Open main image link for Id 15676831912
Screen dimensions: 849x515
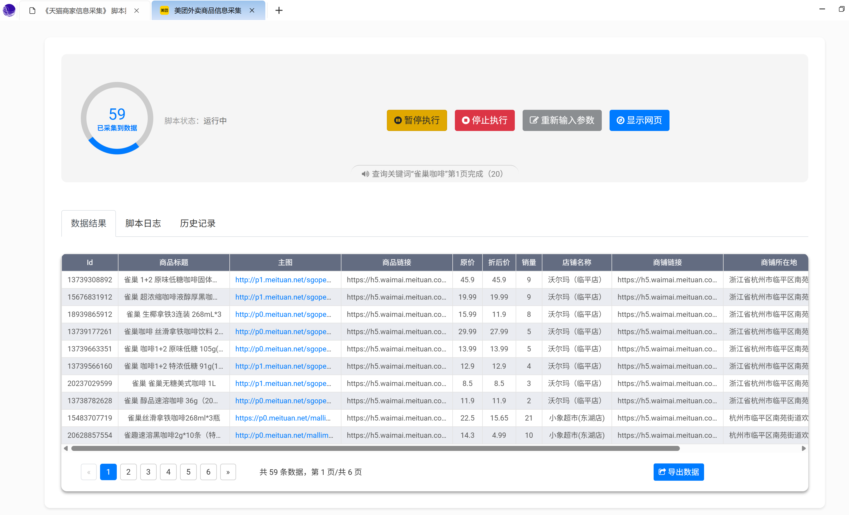click(283, 297)
